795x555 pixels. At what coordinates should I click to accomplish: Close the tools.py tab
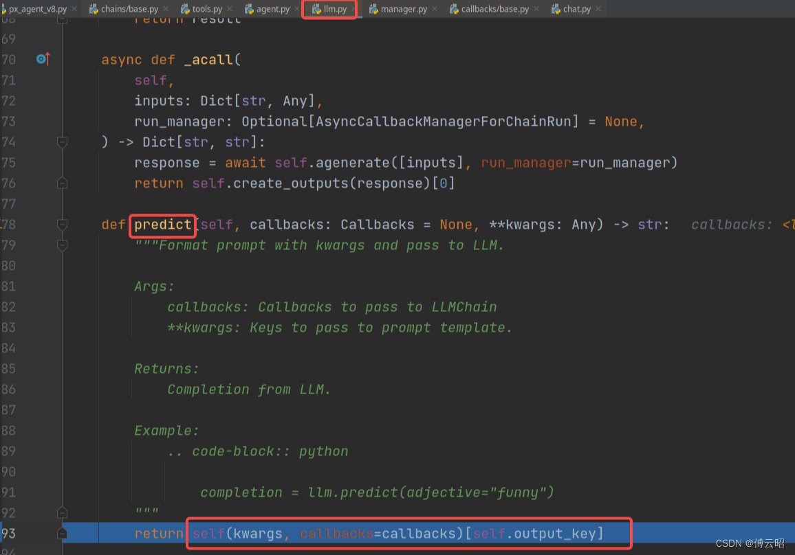click(x=230, y=9)
